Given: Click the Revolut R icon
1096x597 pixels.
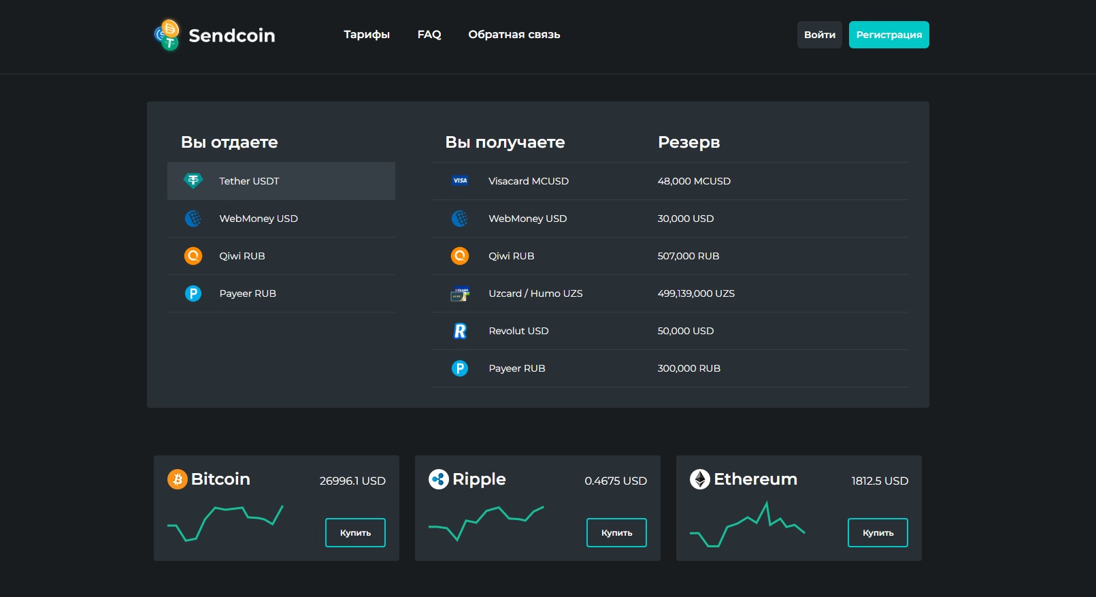Looking at the screenshot, I should (460, 331).
